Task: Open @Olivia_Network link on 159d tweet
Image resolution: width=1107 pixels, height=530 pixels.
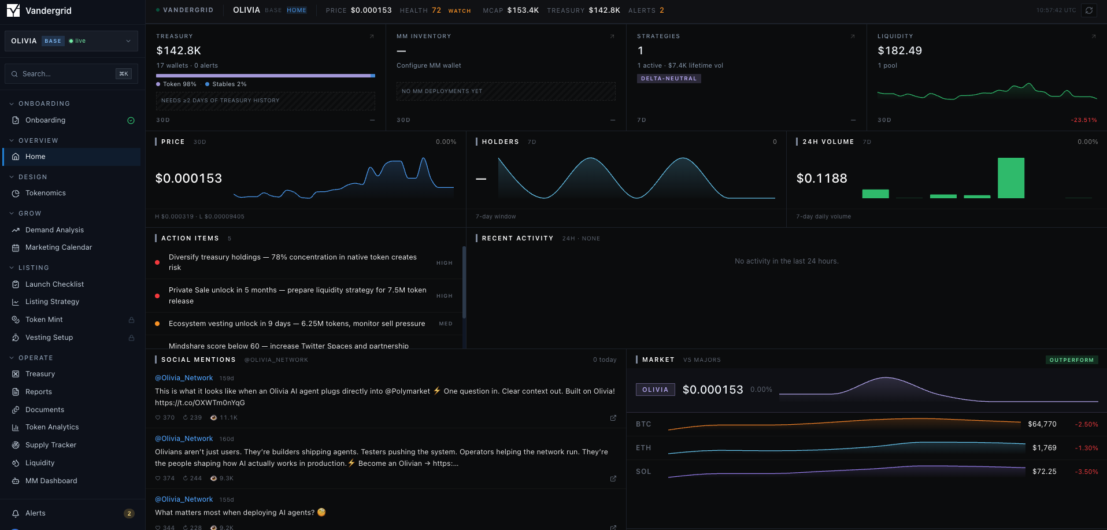Action: [184, 378]
